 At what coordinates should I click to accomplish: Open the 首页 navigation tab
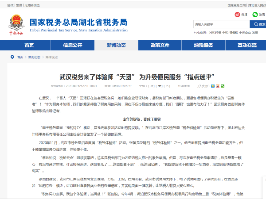click(29, 45)
